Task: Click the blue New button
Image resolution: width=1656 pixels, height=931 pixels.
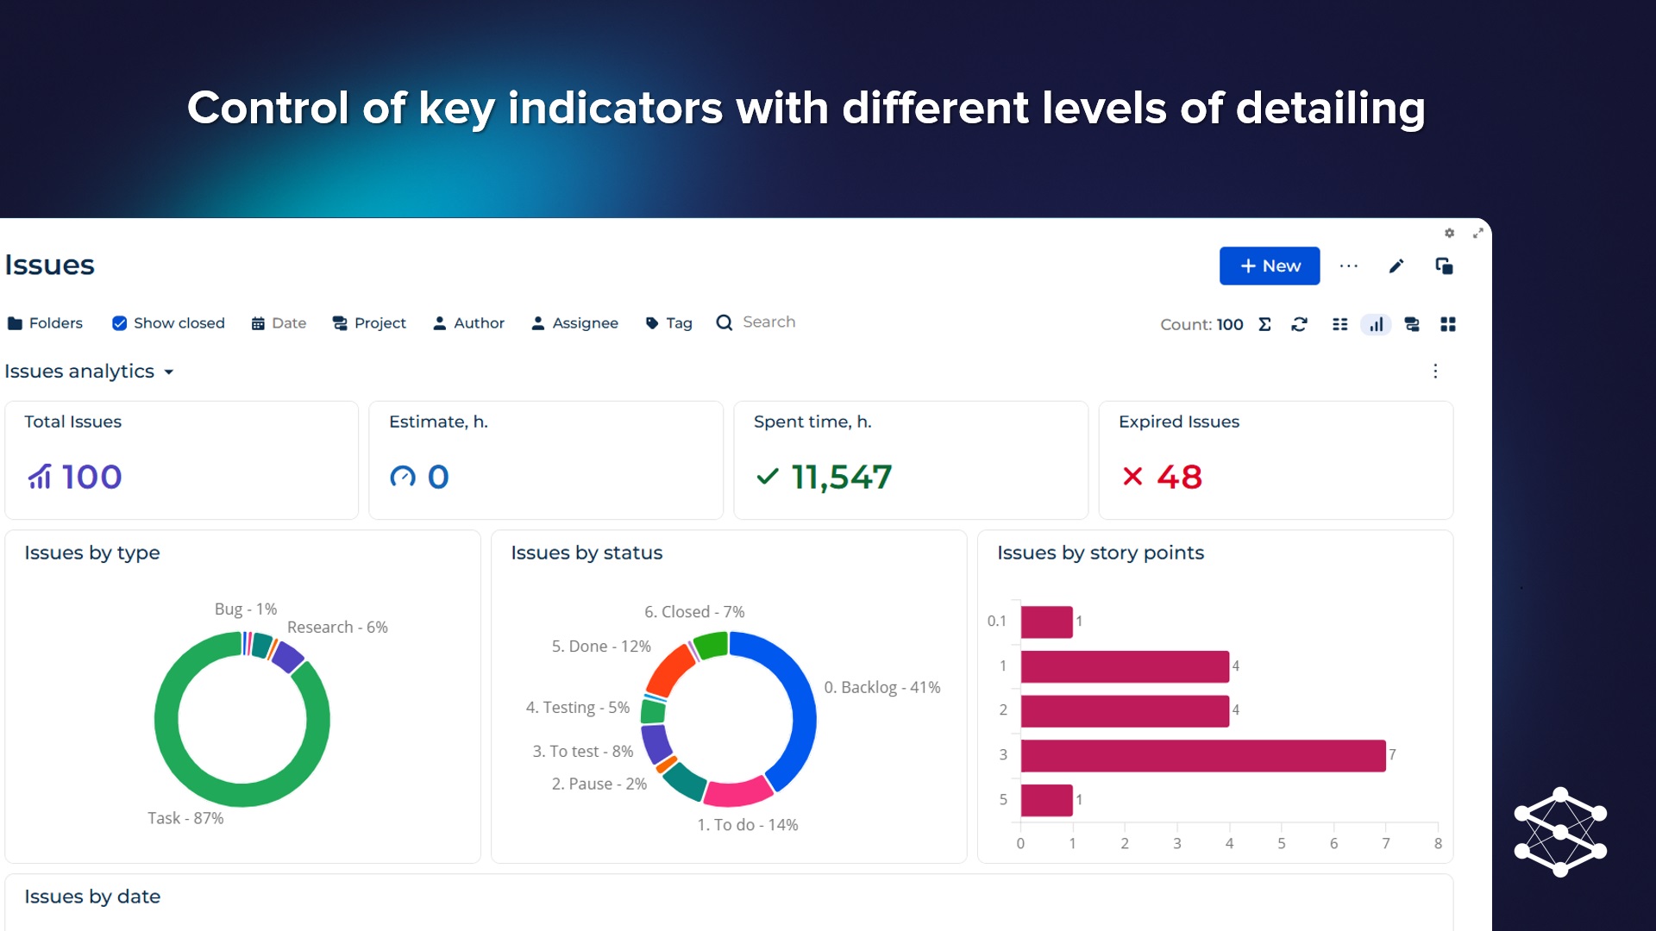Action: point(1269,266)
